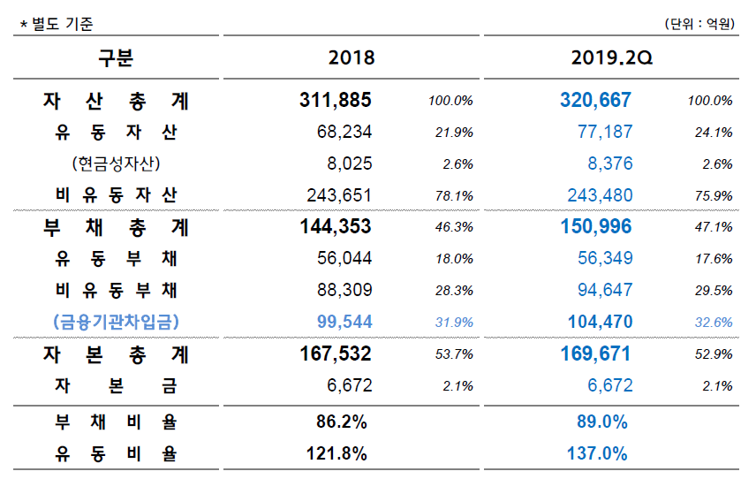Click the 자산총계 row label

(x=116, y=101)
